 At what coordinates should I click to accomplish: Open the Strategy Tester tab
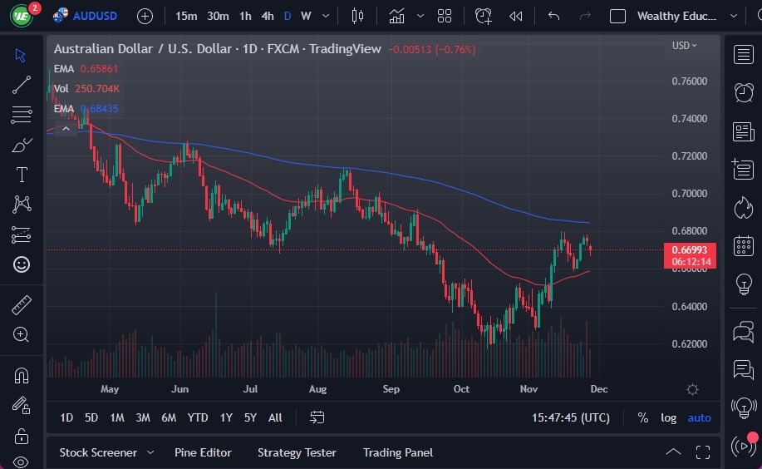click(297, 452)
